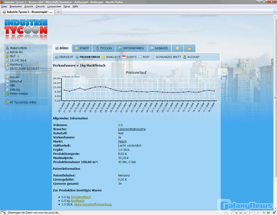Open the Fleisch market link
This screenshot has height=215, width=277.
[x=122, y=142]
